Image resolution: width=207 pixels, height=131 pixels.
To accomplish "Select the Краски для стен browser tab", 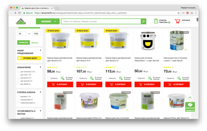I will 37,8.
